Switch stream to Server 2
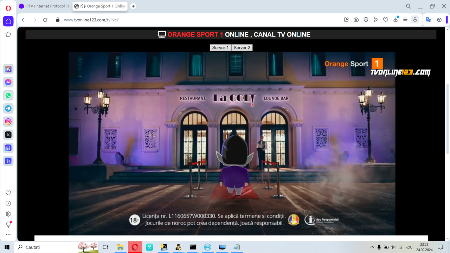 click(x=242, y=48)
